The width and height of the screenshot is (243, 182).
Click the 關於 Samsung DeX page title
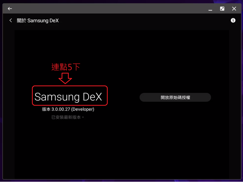tap(38, 21)
